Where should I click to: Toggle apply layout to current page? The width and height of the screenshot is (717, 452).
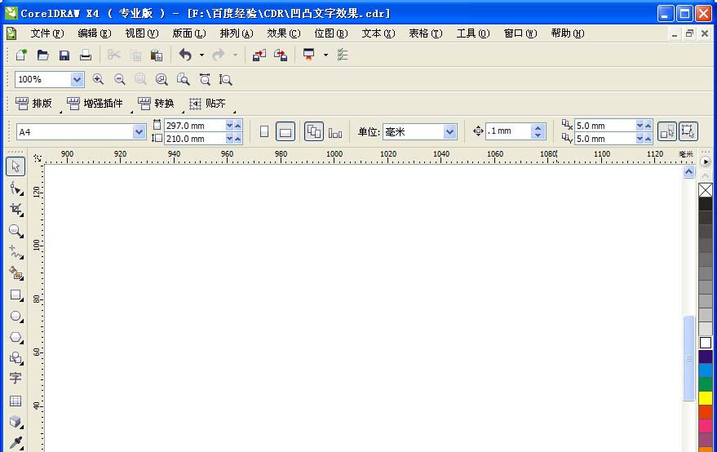335,132
